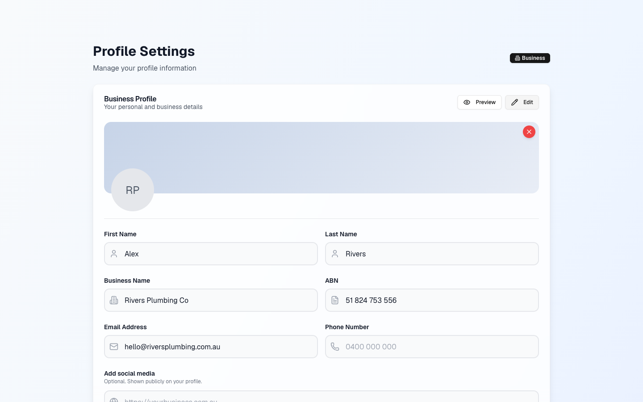
Task: Click the Phone Number label
Action: click(347, 327)
